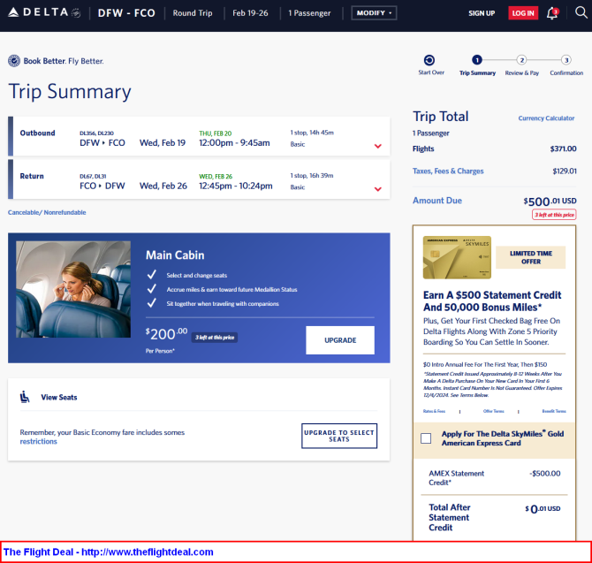Click the Review & Pay step label

tap(522, 72)
